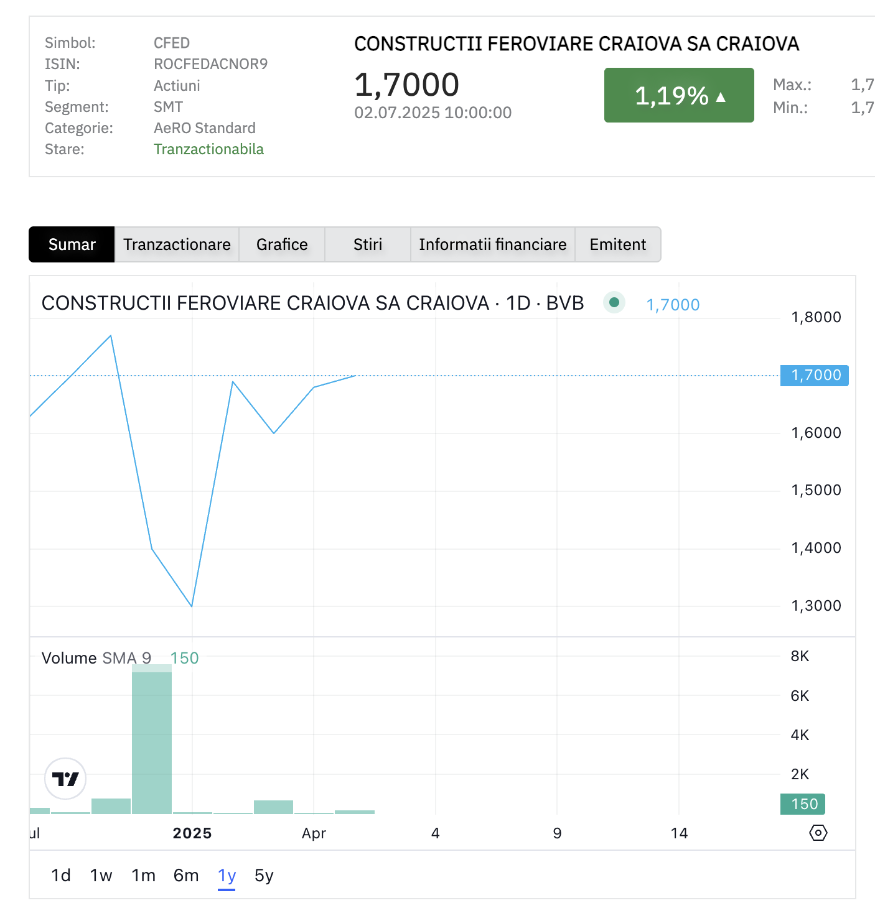Open the Grafice tab

click(x=282, y=244)
